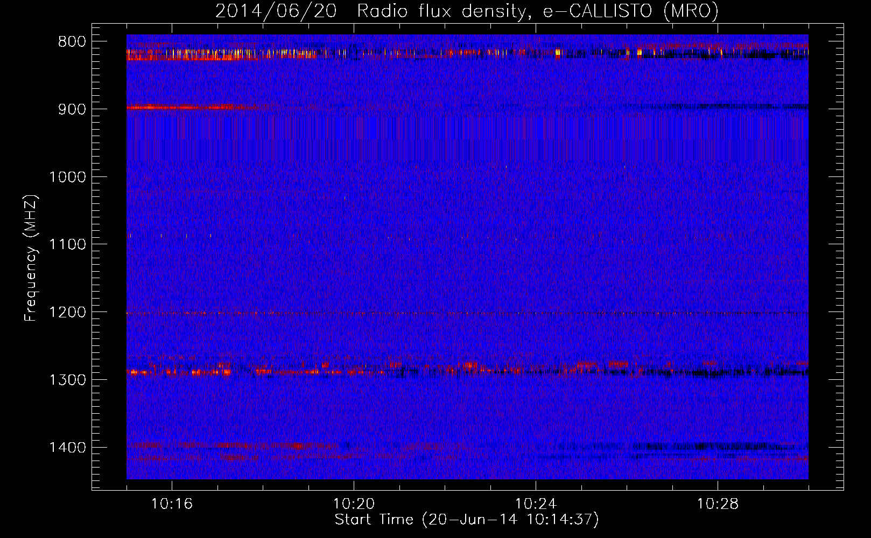Select the 900 frequency axis label
The width and height of the screenshot is (871, 538).
tap(72, 109)
